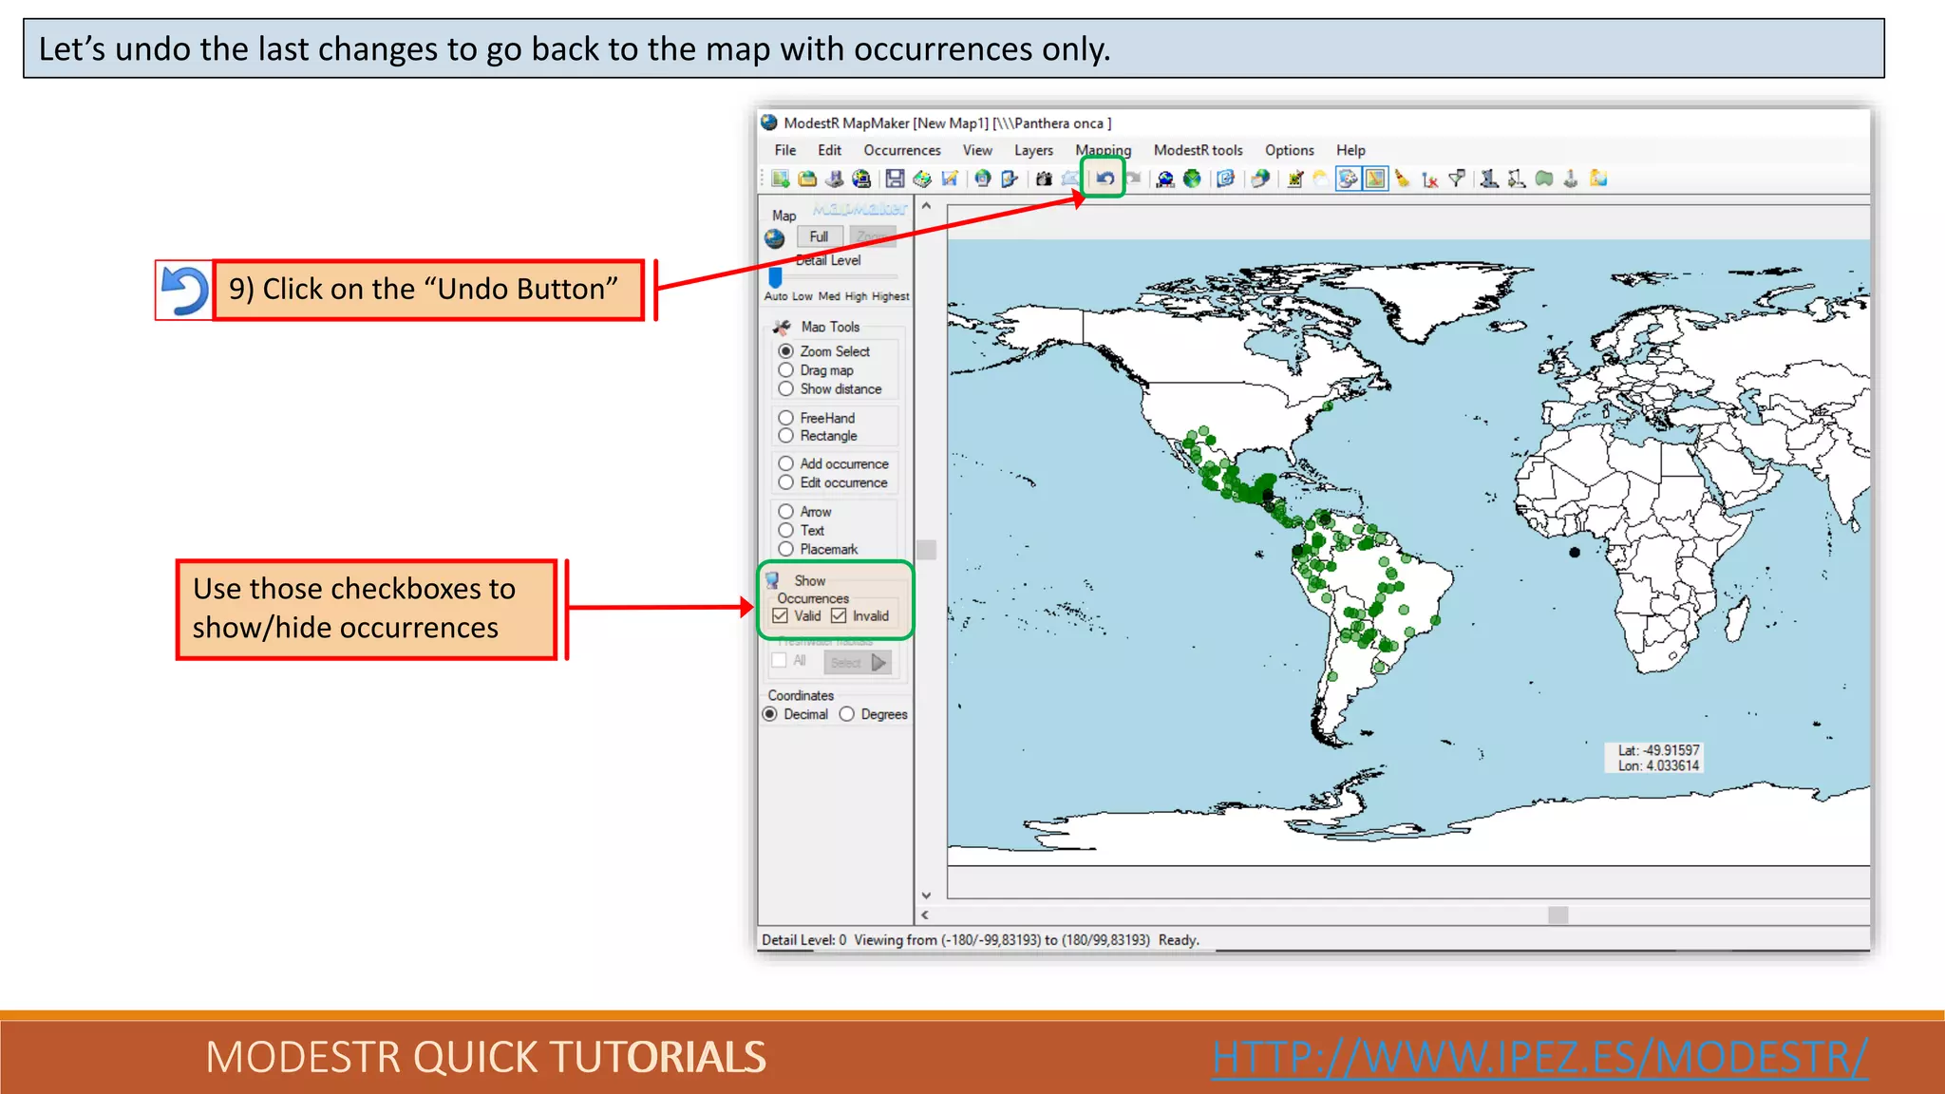Click the side panel scroll up arrow
The width and height of the screenshot is (1945, 1094).
click(927, 206)
